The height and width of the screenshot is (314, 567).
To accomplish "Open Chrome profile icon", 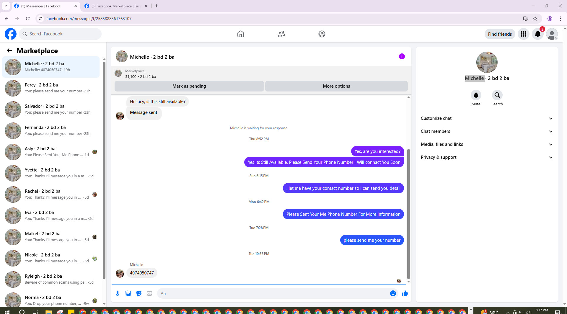I will (x=550, y=19).
